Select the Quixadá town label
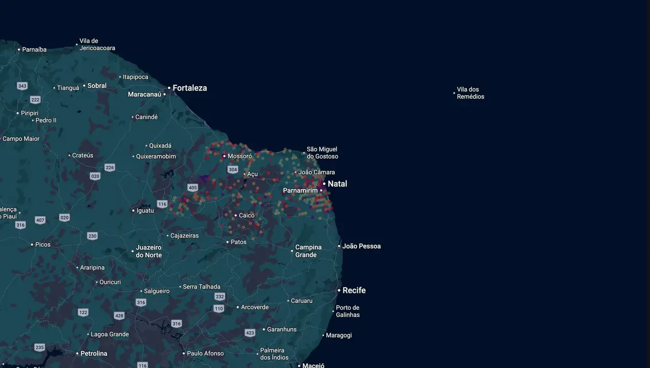650x368 pixels. 160,146
